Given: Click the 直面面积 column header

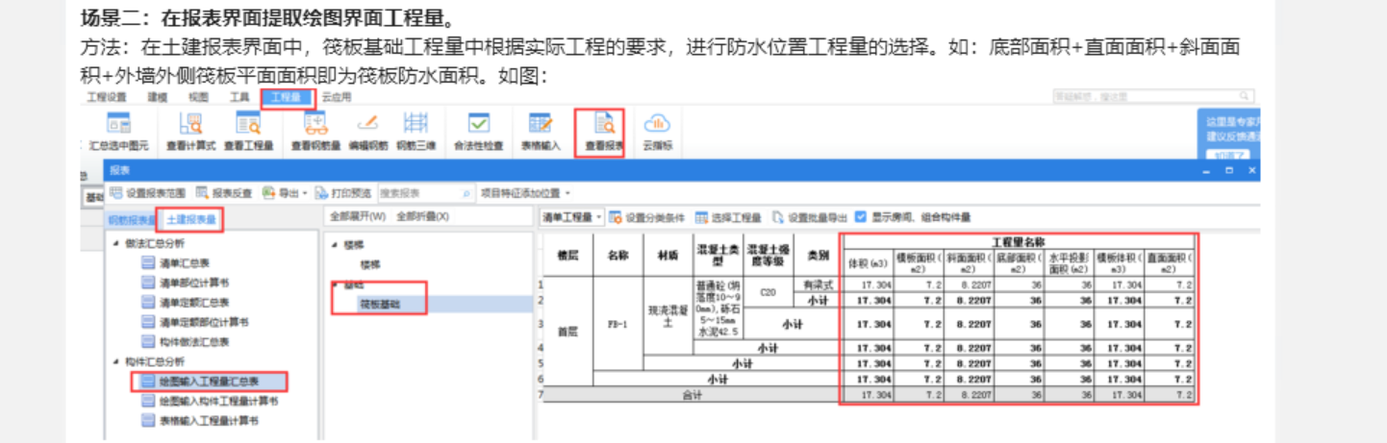Looking at the screenshot, I should tap(1170, 263).
